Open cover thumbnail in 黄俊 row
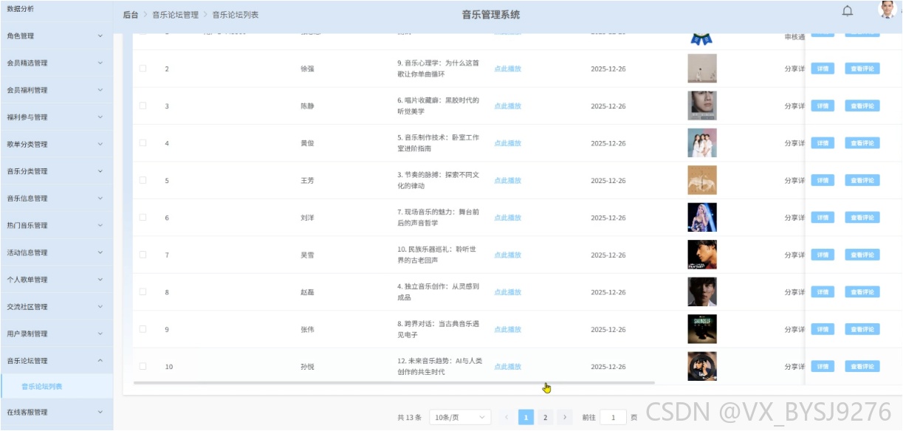 point(702,143)
